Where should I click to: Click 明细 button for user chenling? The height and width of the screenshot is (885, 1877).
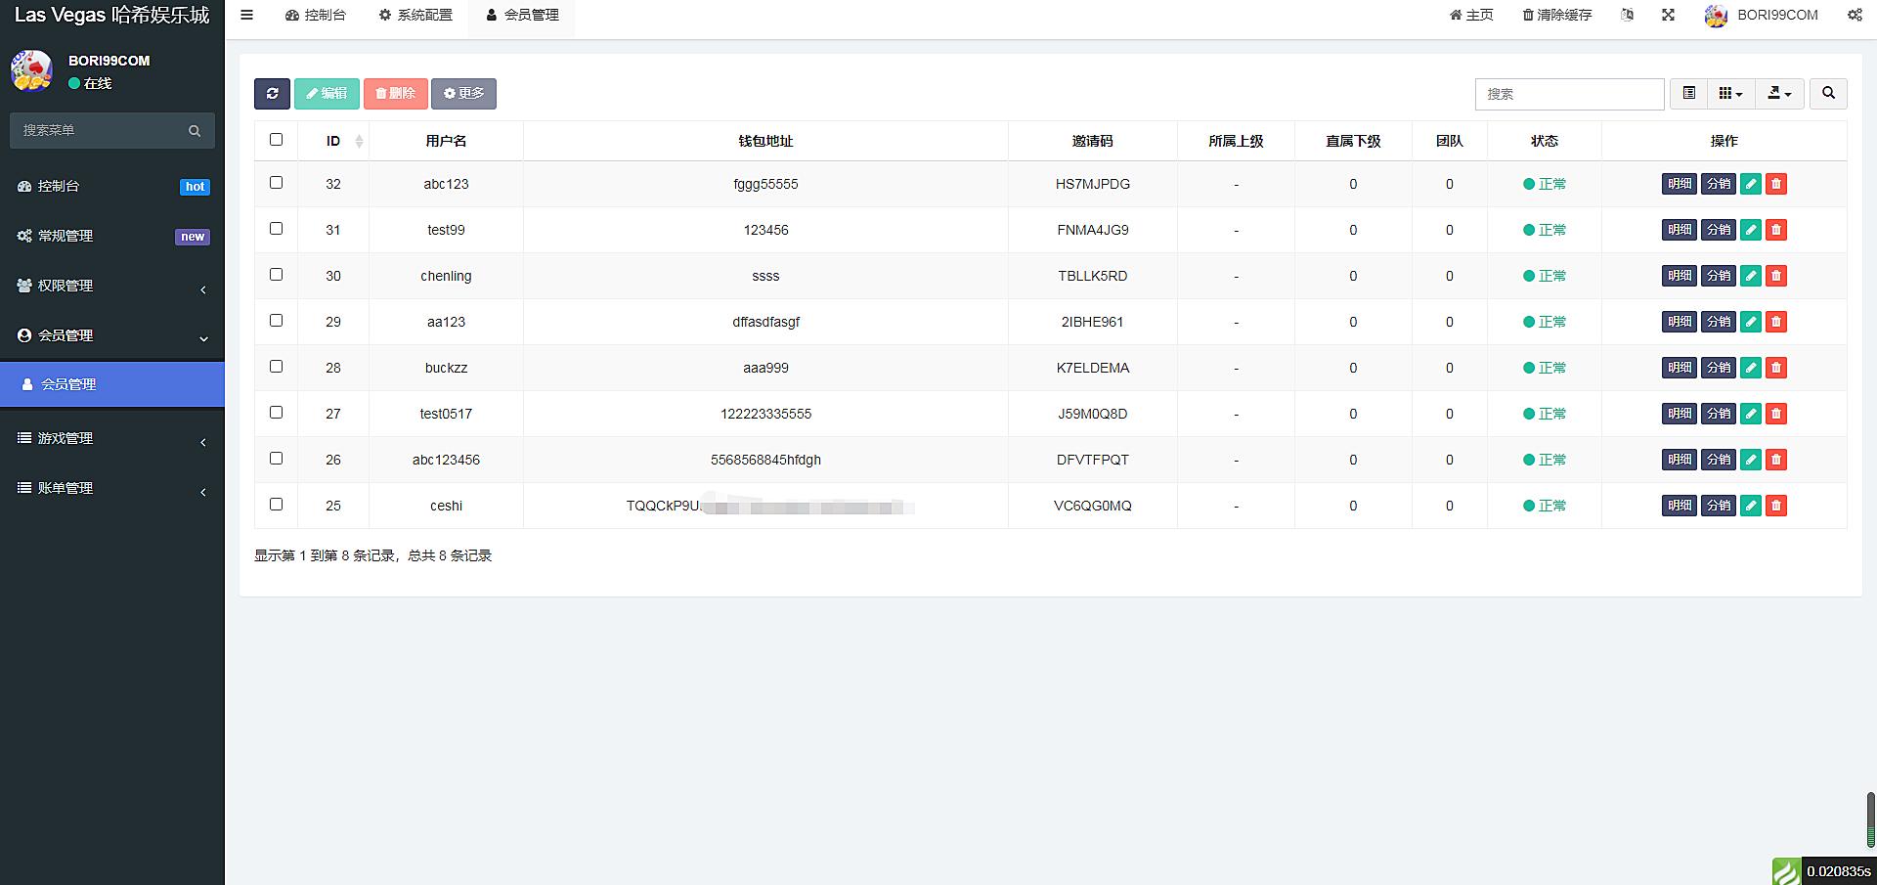pos(1679,276)
